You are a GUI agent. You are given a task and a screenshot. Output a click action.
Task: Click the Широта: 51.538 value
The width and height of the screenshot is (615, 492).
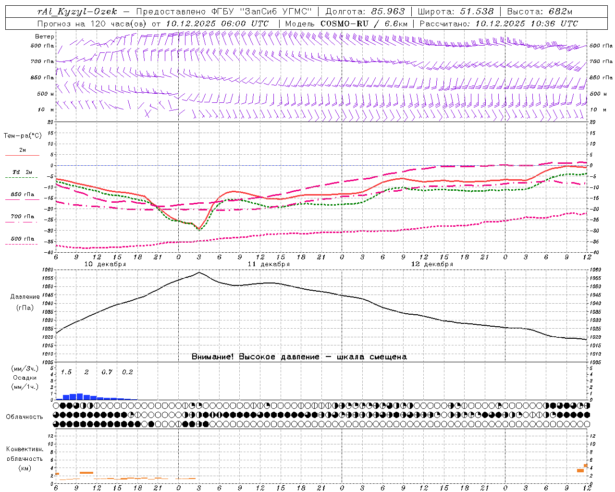pyautogui.click(x=456, y=12)
